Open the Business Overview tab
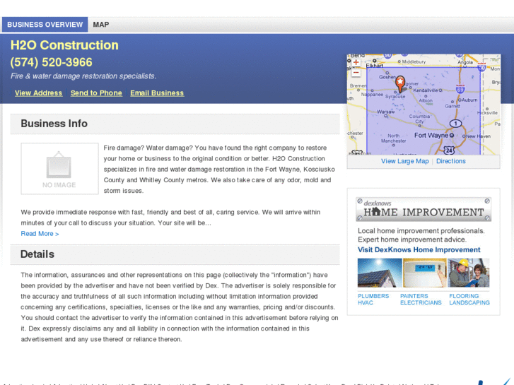Viewport: 514px width, 385px height. point(45,25)
